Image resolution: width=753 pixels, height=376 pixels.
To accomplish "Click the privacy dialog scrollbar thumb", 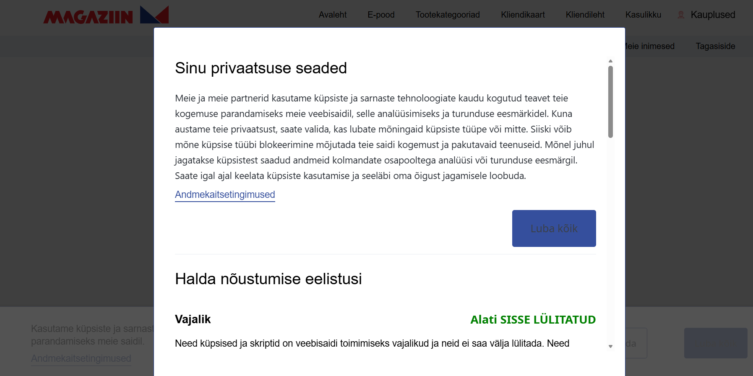I will coord(610,101).
